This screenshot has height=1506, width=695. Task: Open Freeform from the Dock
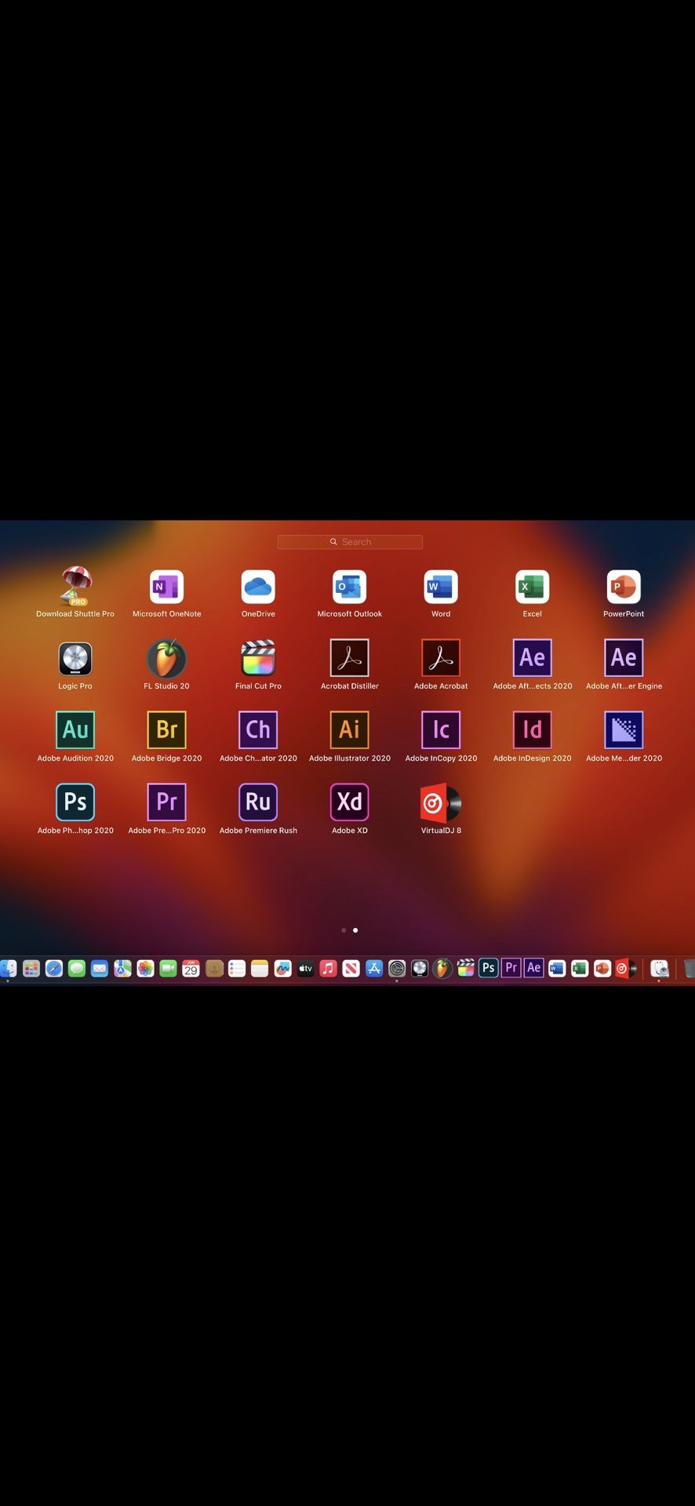[x=283, y=969]
